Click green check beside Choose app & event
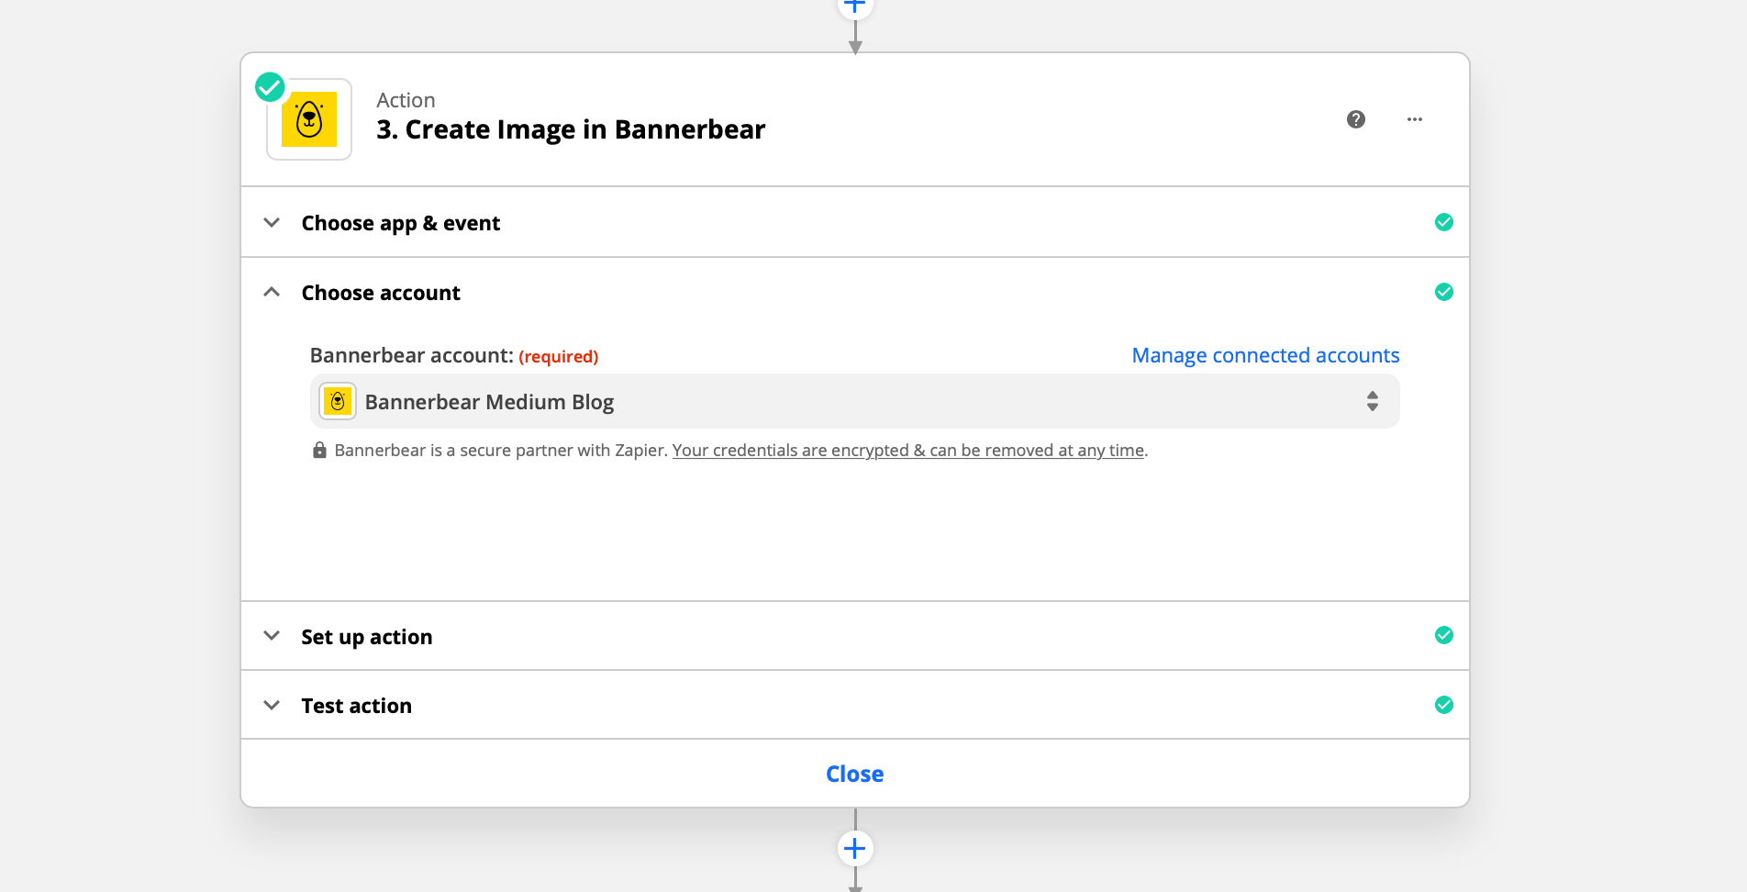The width and height of the screenshot is (1747, 892). click(1443, 222)
